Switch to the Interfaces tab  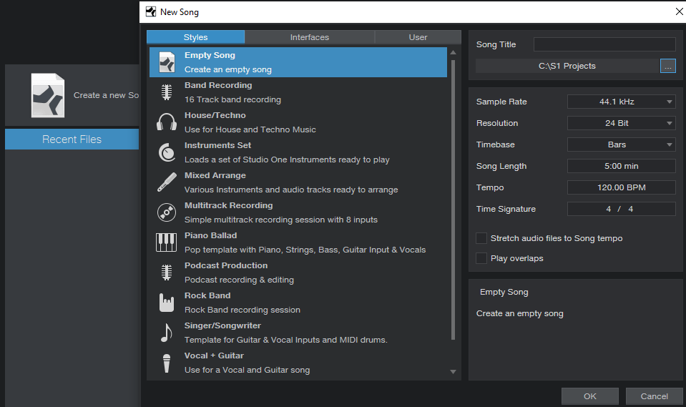pos(309,37)
